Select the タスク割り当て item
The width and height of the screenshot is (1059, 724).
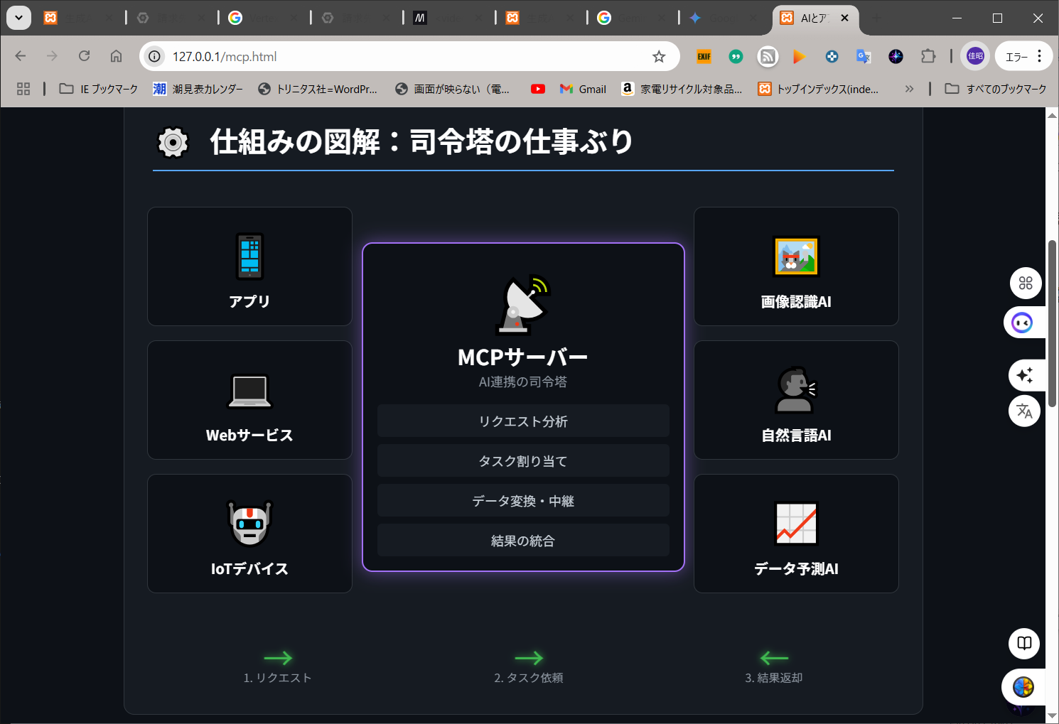523,461
